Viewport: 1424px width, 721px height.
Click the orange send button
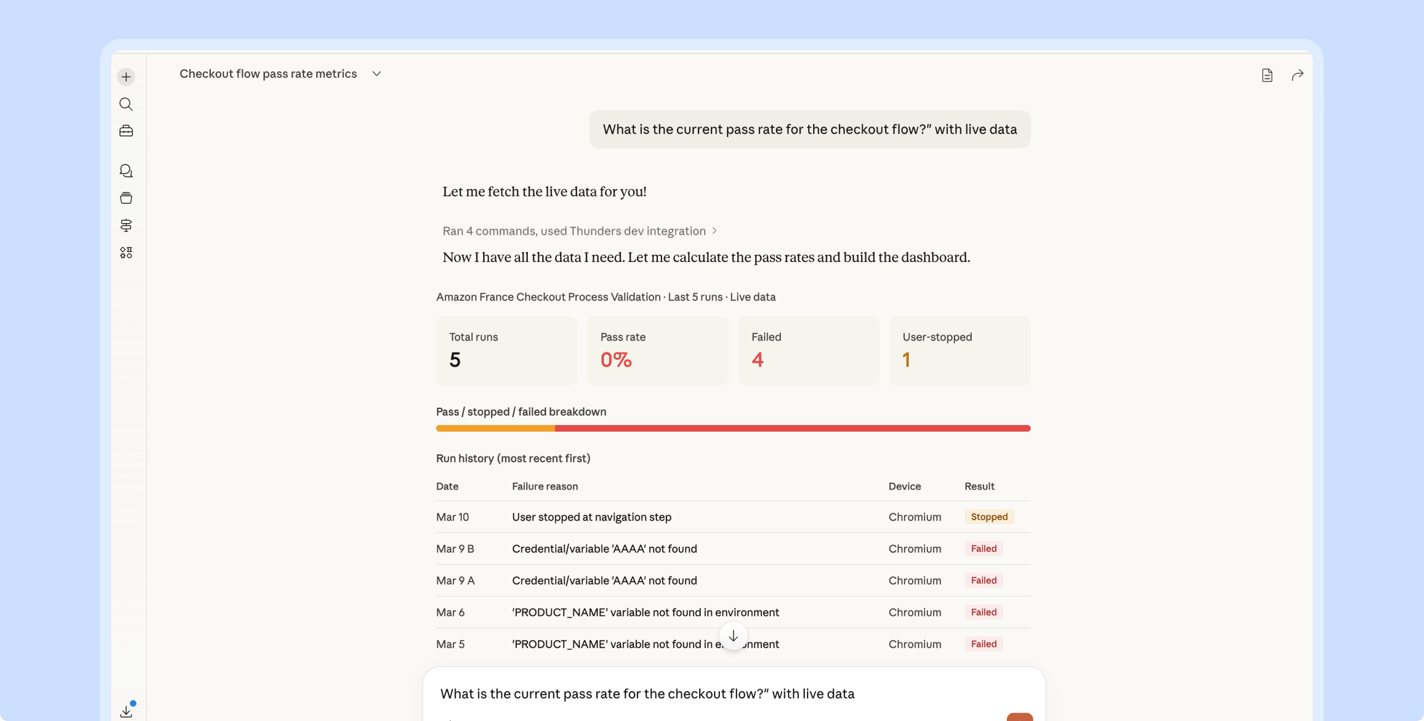pos(1020,717)
